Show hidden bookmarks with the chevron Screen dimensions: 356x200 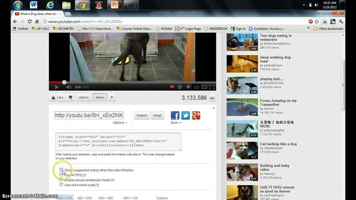(308, 28)
